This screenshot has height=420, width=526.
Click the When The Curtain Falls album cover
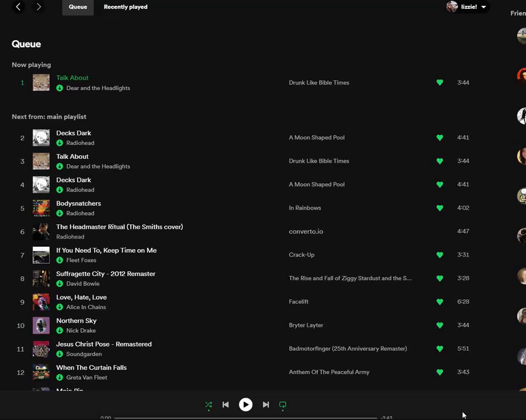coord(41,372)
